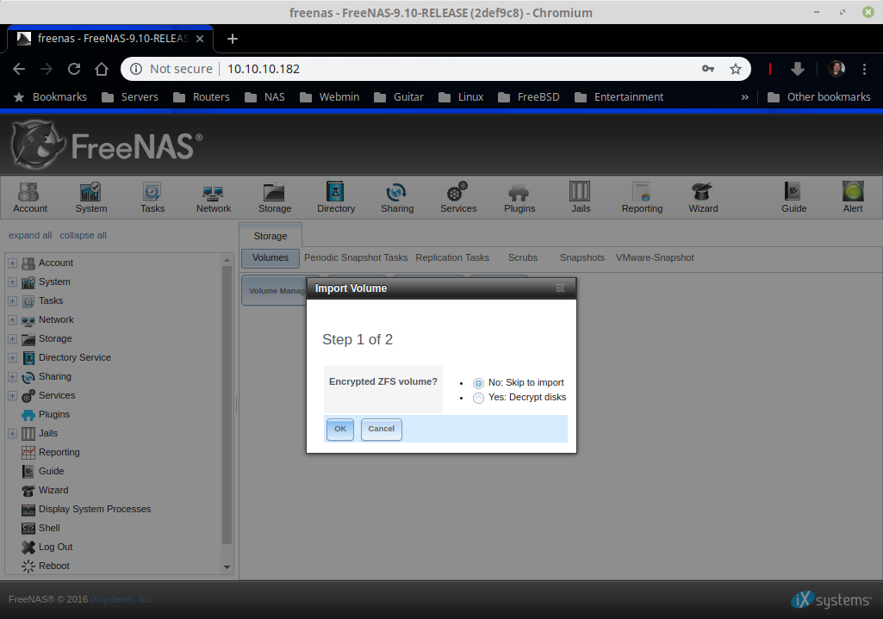Open Directory toolbar icon
The height and width of the screenshot is (619, 883).
336,197
